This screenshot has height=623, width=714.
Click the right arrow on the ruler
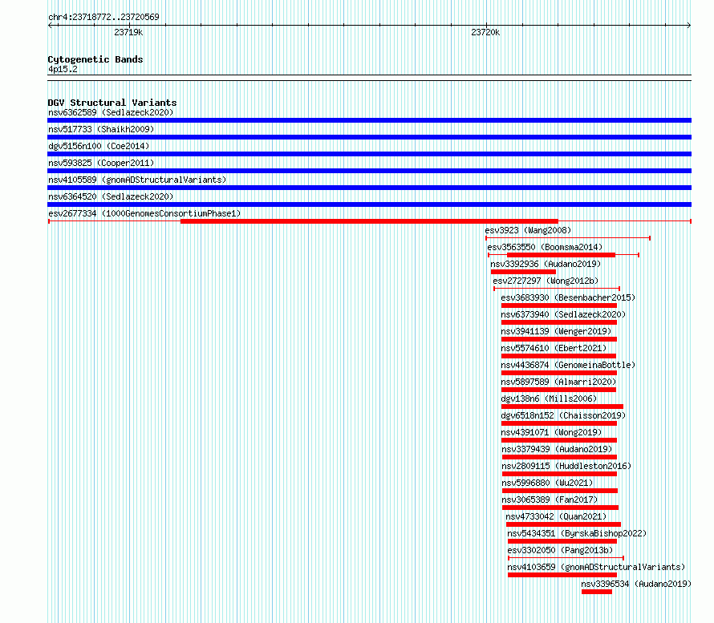coord(688,26)
